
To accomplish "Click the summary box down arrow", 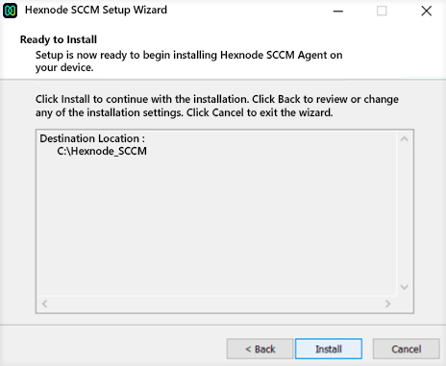I will [405, 287].
